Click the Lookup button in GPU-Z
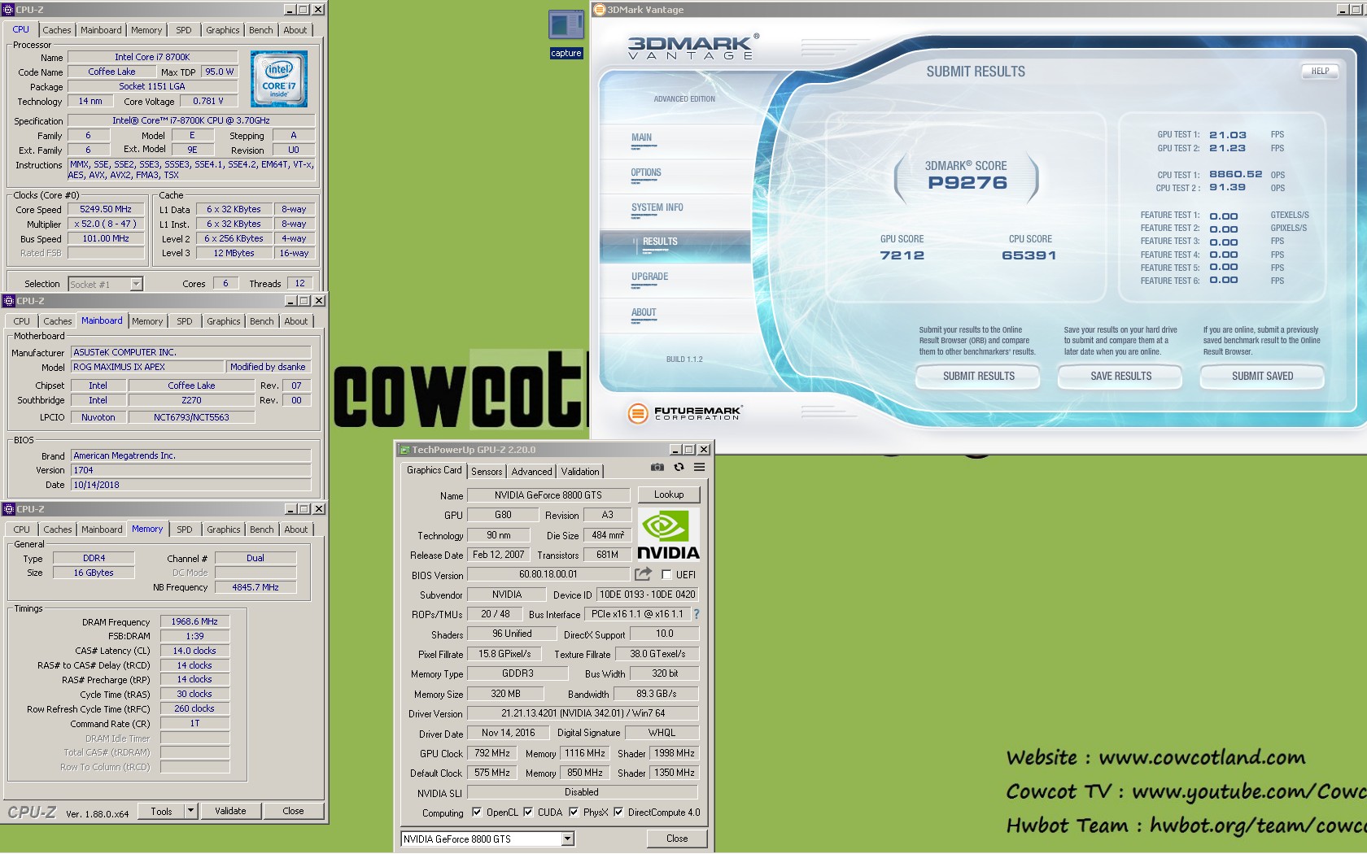 (x=669, y=495)
